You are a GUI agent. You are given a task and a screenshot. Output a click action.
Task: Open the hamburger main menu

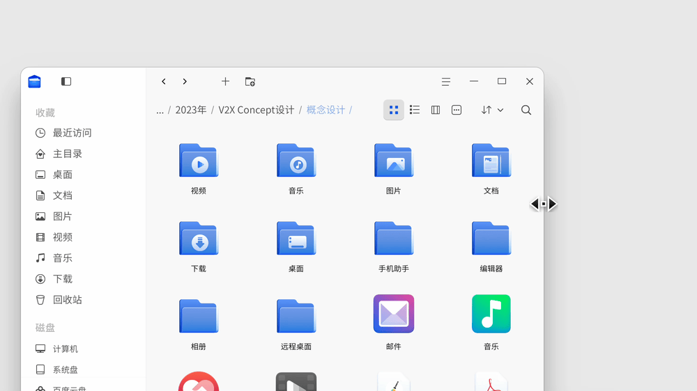pyautogui.click(x=446, y=81)
